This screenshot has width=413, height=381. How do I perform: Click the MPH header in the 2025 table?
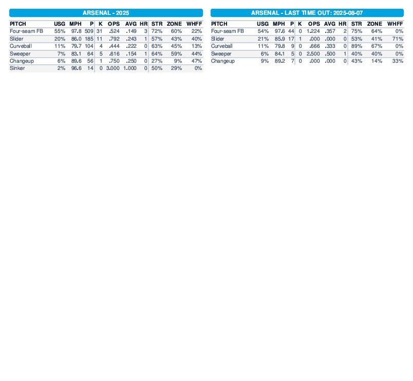click(x=75, y=24)
